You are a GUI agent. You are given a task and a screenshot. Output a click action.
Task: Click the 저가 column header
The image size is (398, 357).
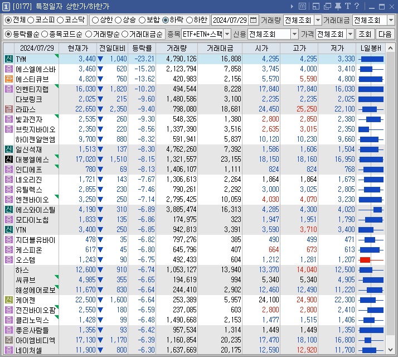337,48
